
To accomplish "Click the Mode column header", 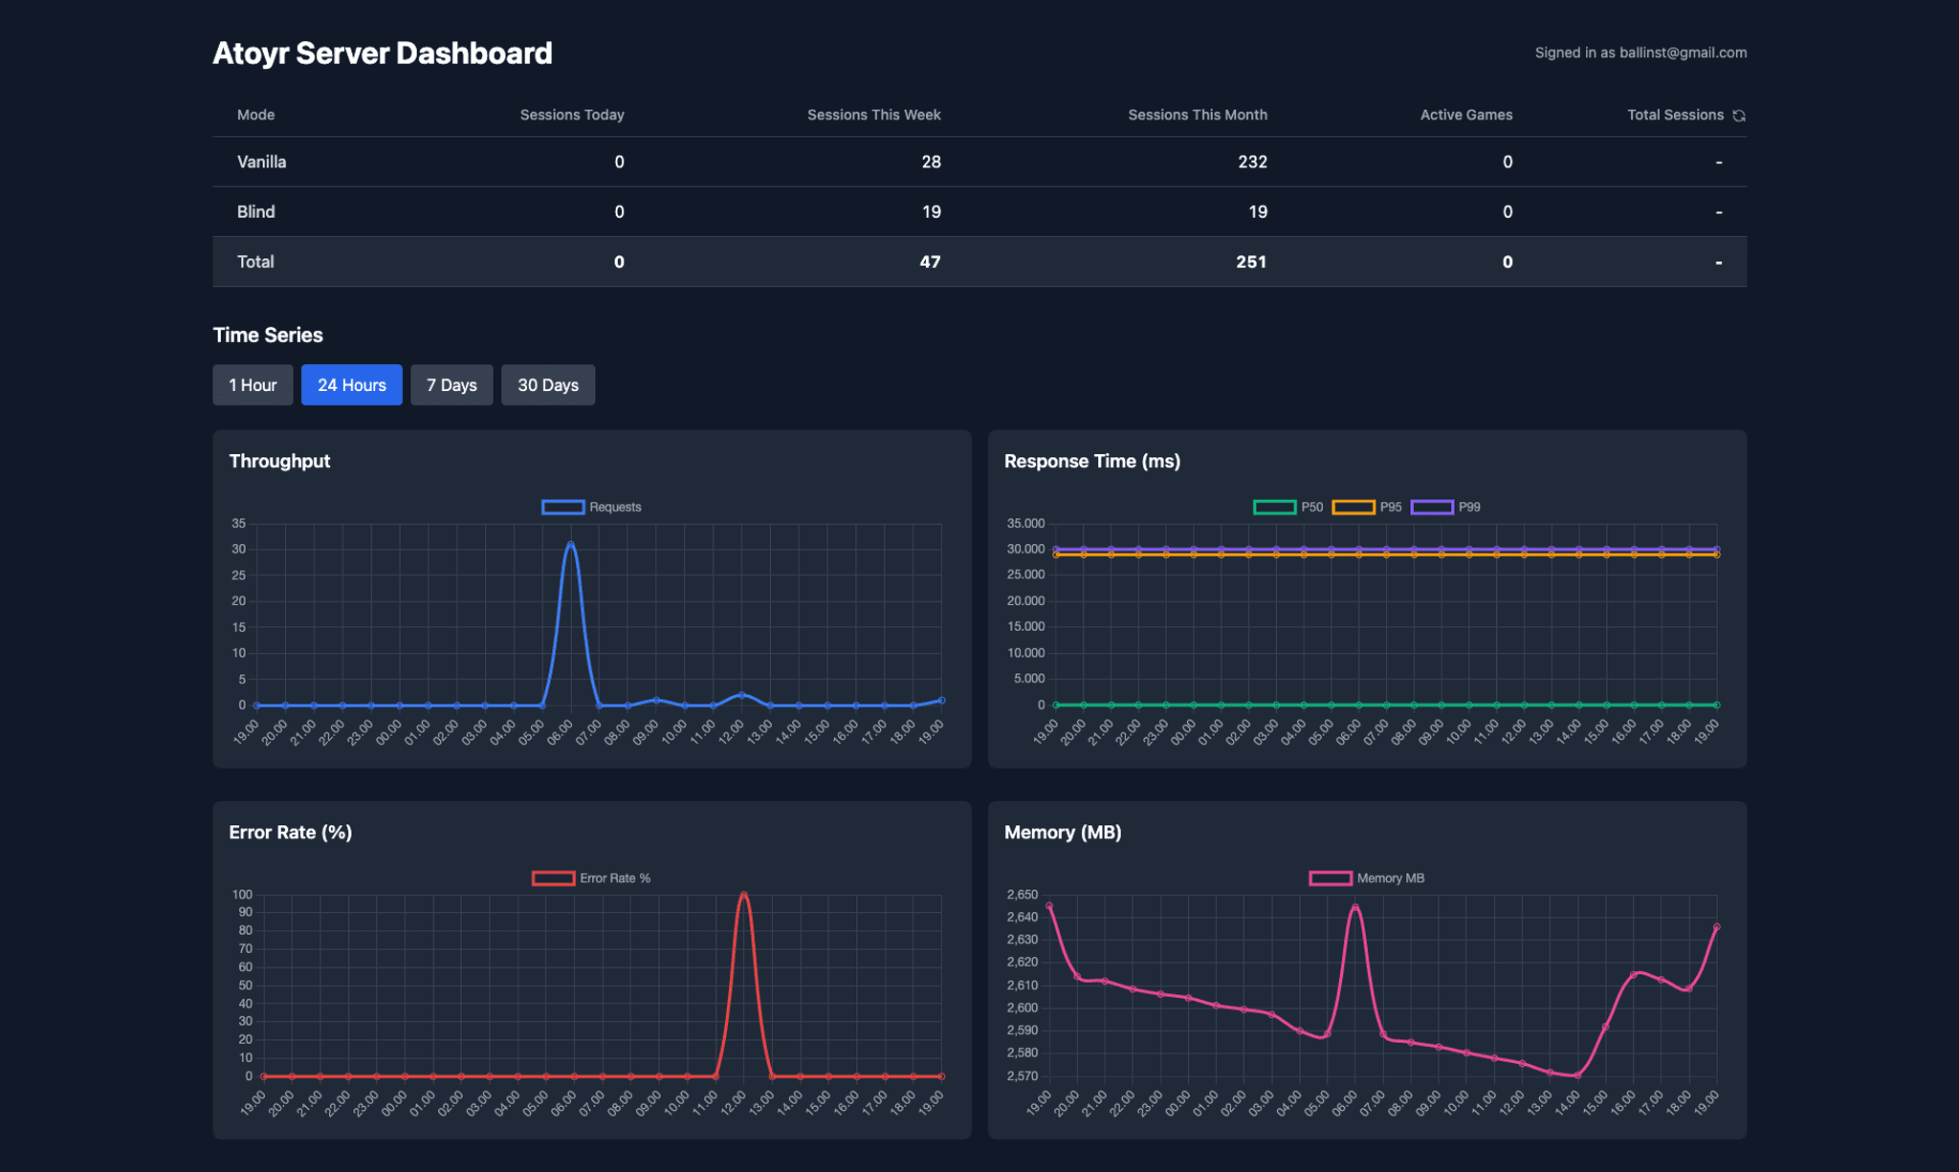I will [256, 115].
